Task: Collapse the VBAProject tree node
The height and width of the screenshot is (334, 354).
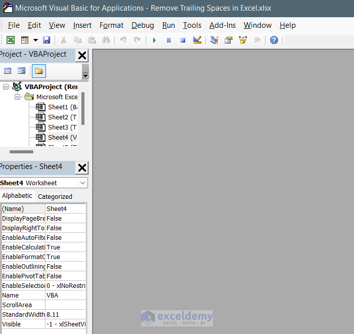Action: point(6,87)
